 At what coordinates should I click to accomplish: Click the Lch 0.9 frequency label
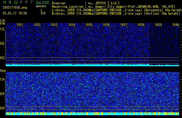pyautogui.click(x=2, y=43)
